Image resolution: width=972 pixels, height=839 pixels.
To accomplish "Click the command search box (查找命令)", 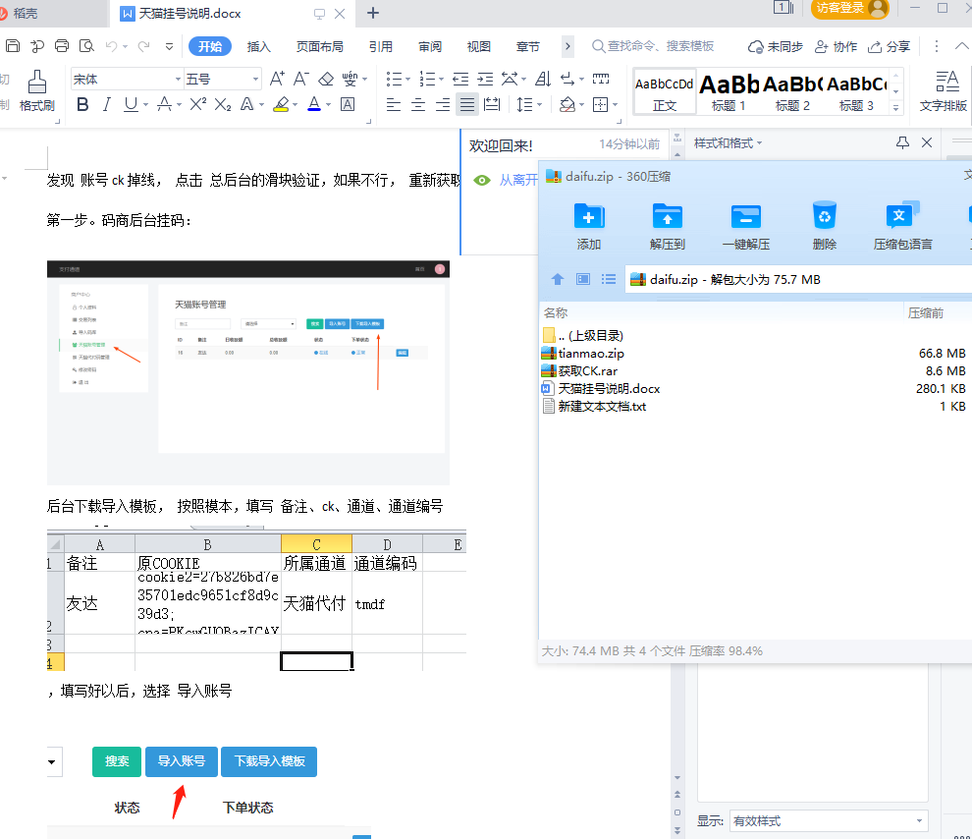I will coord(653,46).
